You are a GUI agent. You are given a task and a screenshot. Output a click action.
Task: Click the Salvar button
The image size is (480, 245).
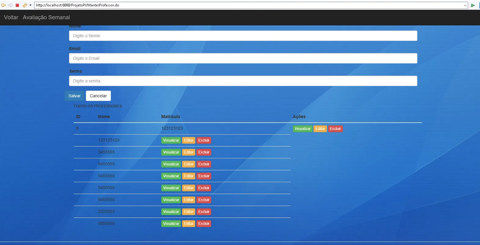point(74,96)
